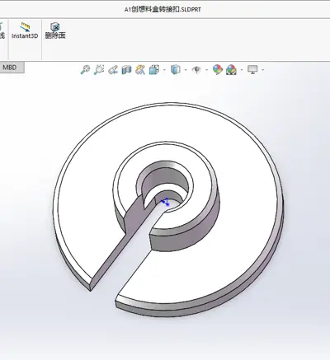Click the View Settings monitor icon
Viewport: 330px width, 360px height.
252,69
